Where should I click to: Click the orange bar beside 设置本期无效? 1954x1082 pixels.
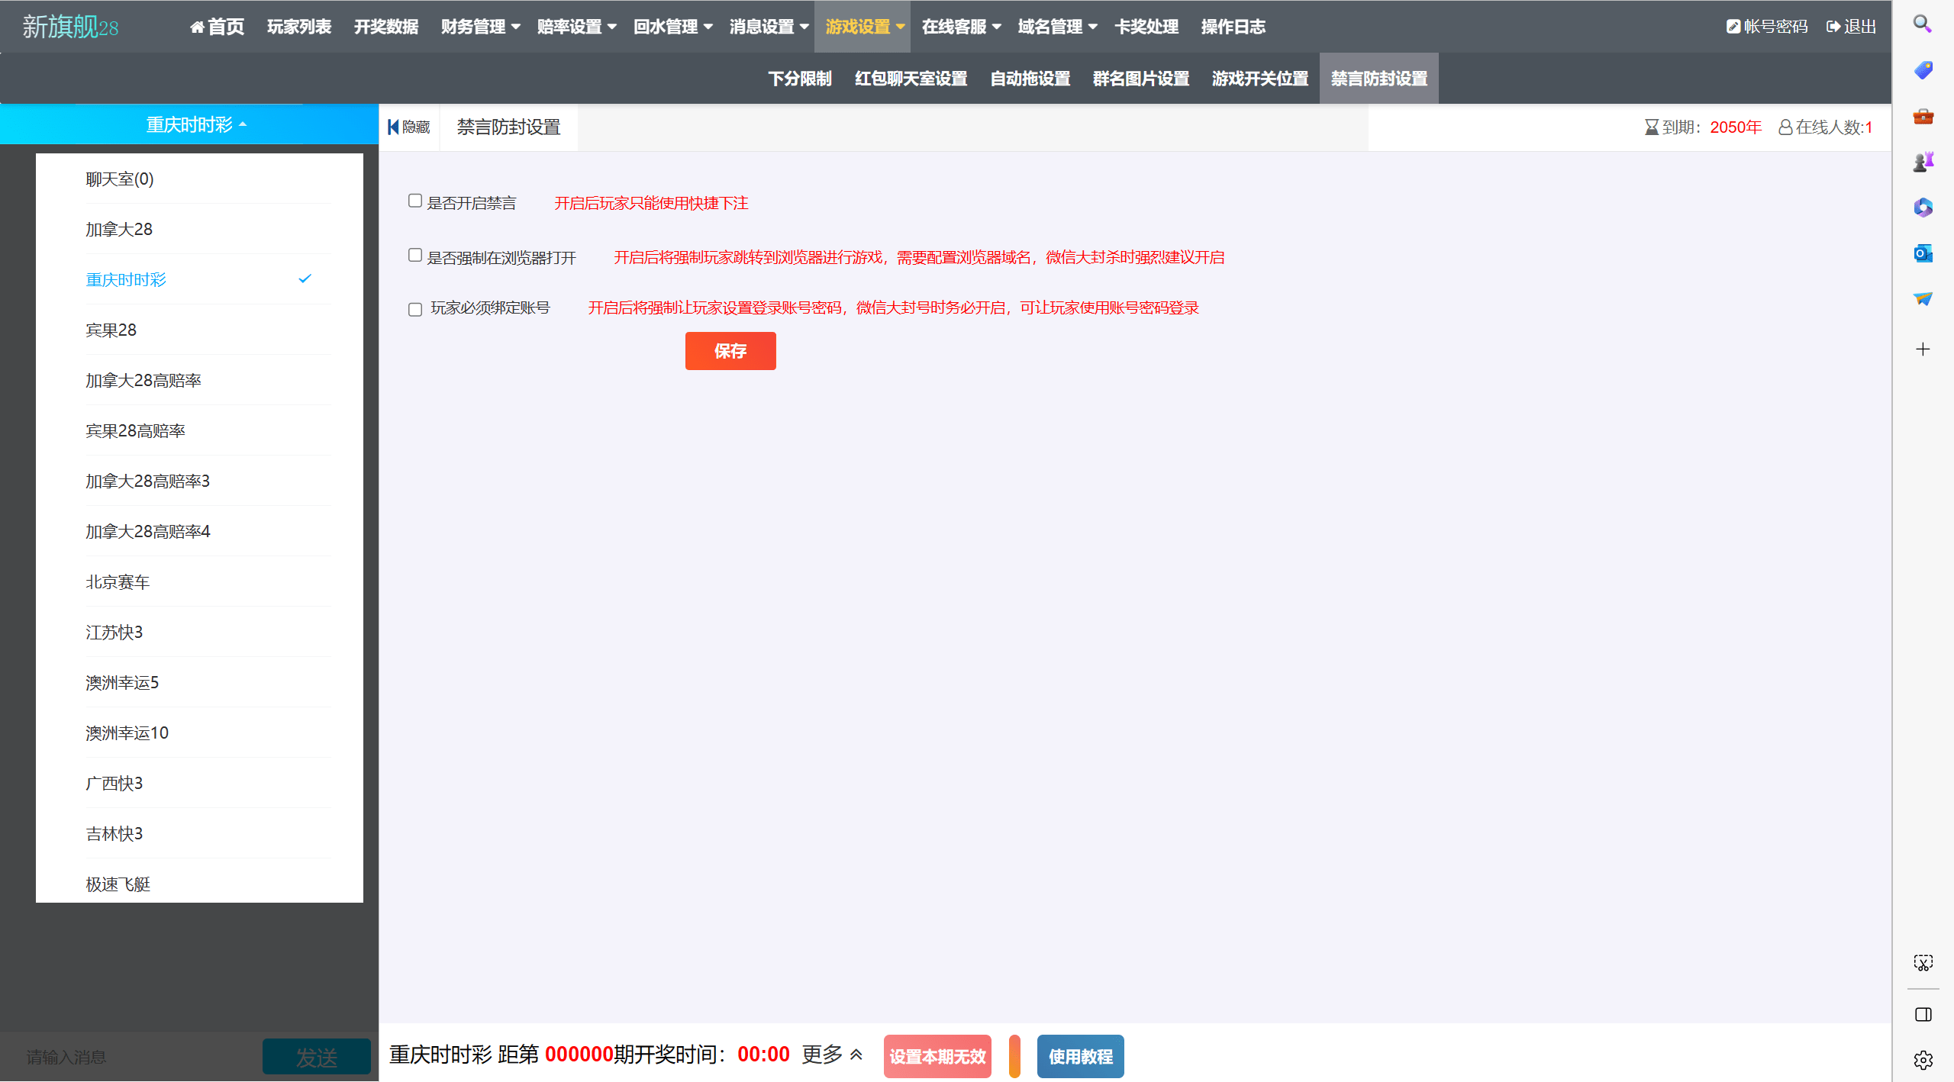(x=1014, y=1057)
